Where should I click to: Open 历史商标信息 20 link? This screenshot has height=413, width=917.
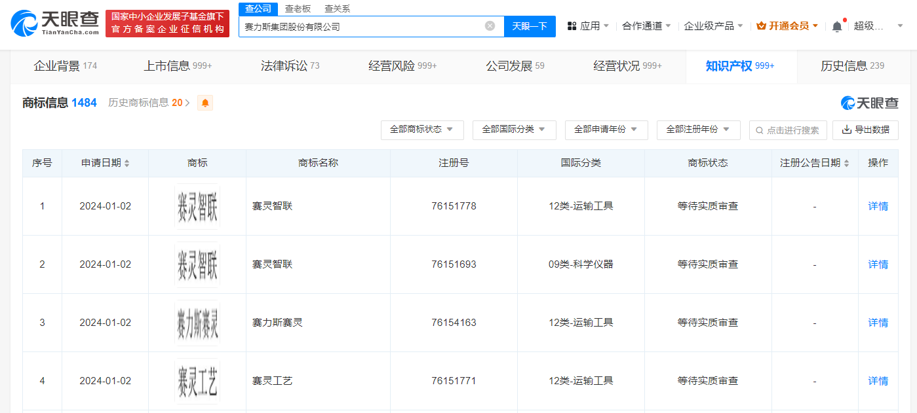tap(149, 103)
